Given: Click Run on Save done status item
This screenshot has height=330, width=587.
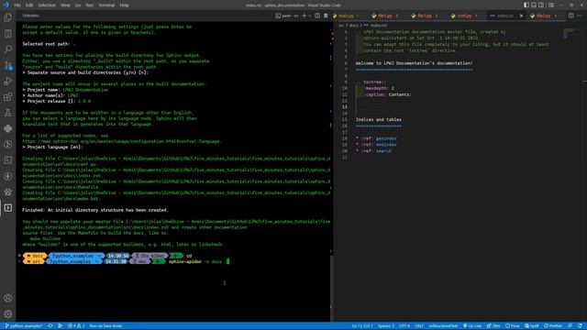Looking at the screenshot, I should pos(105,326).
